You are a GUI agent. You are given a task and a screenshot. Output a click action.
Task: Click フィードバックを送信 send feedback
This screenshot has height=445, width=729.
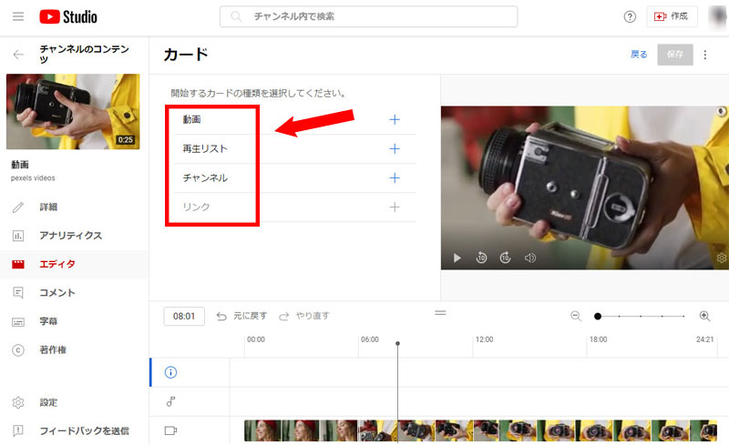[84, 430]
